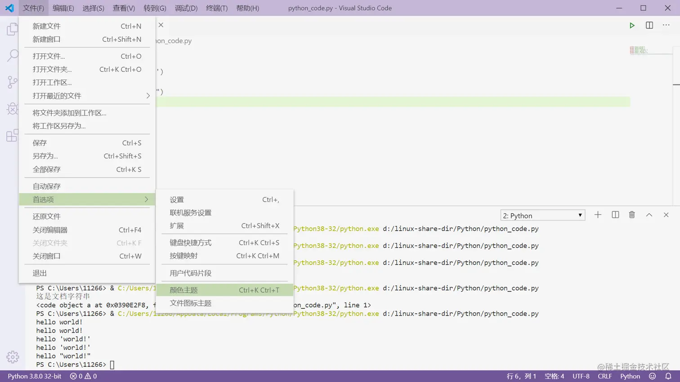The width and height of the screenshot is (680, 382).
Task: Select 将文件夹添加到工作区...
Action: (x=87, y=113)
